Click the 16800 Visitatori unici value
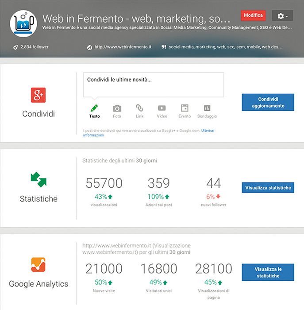 pos(158,268)
